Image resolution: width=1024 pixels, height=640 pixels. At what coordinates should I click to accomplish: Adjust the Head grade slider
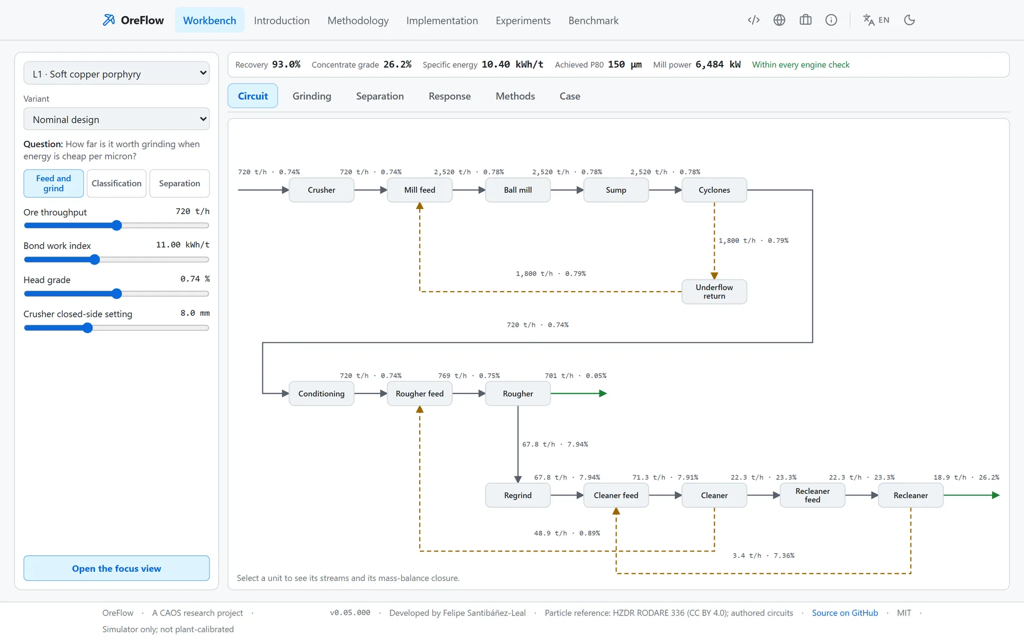coord(116,294)
